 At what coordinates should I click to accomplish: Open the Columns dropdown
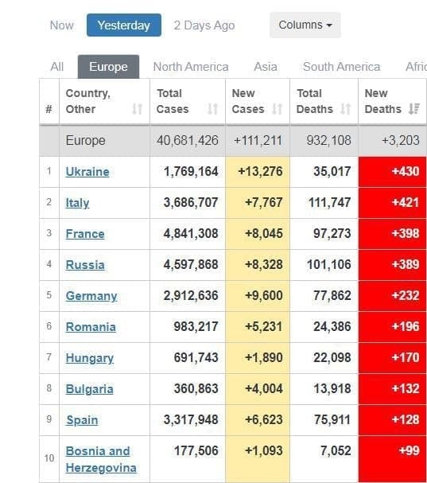pos(305,25)
